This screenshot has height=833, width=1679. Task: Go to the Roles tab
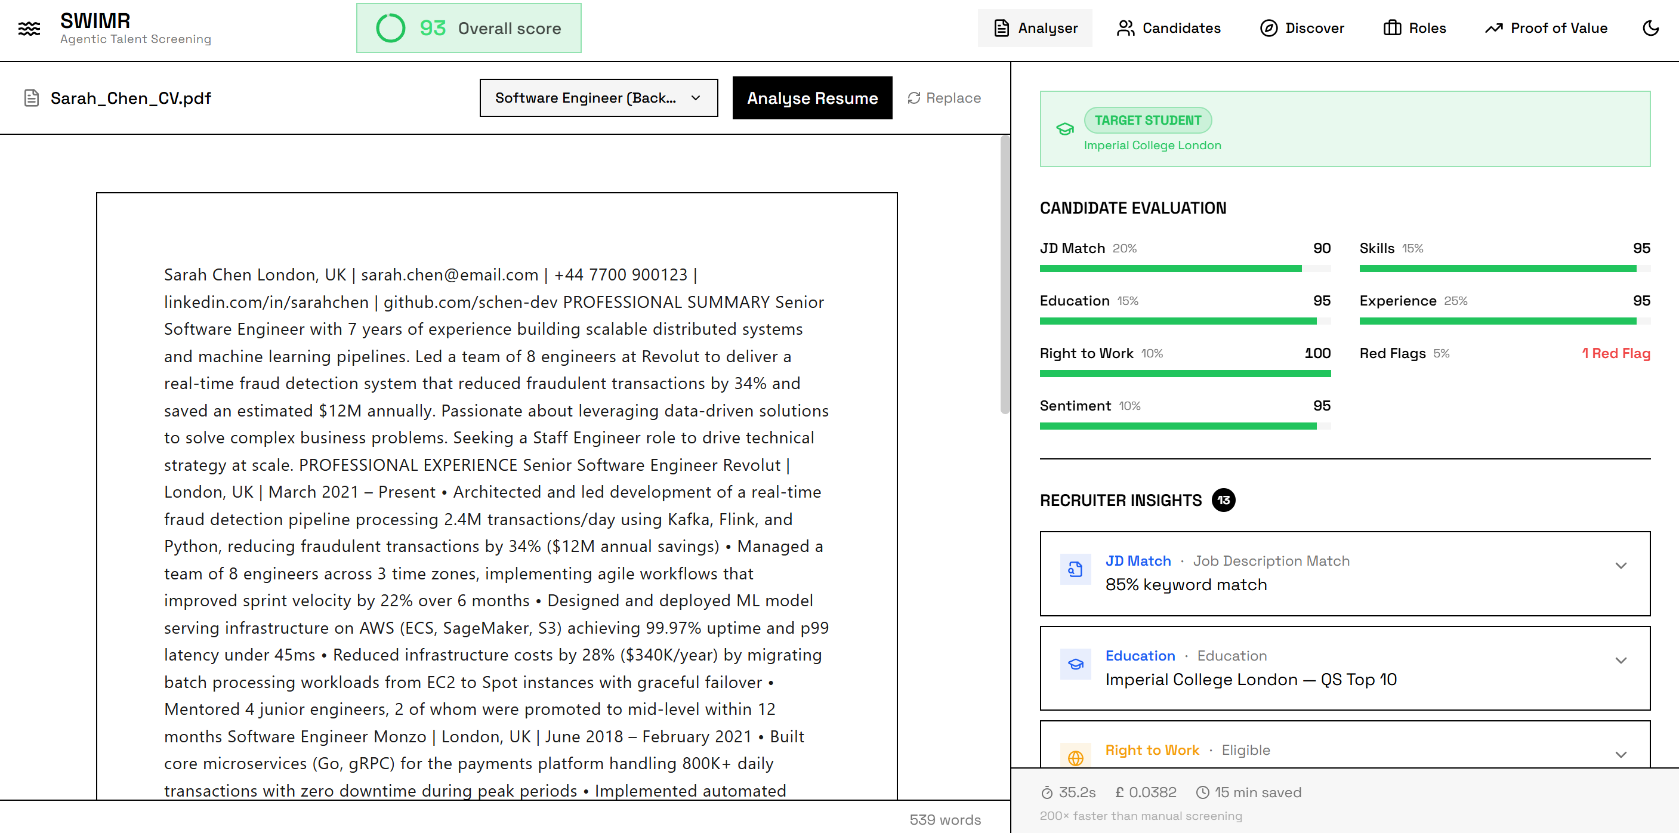1414,28
